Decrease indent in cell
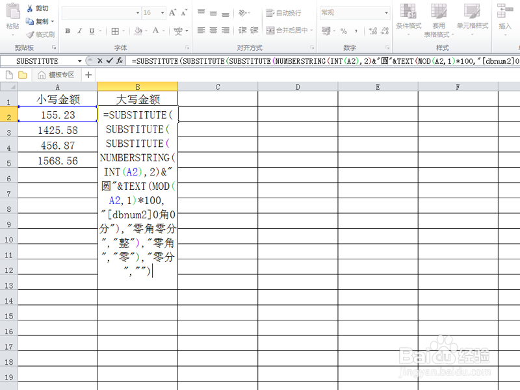The width and height of the screenshot is (520, 390). point(242,31)
